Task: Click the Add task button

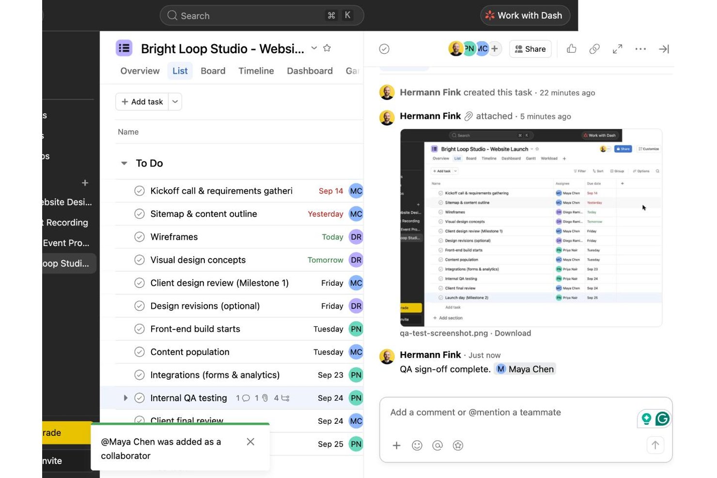Action: (142, 102)
